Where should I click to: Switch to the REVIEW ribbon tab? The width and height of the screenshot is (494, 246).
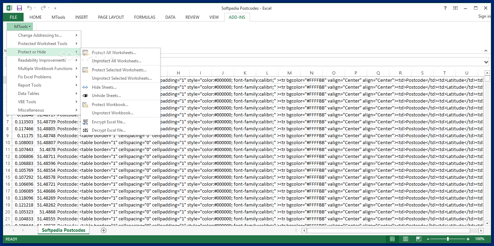click(192, 17)
